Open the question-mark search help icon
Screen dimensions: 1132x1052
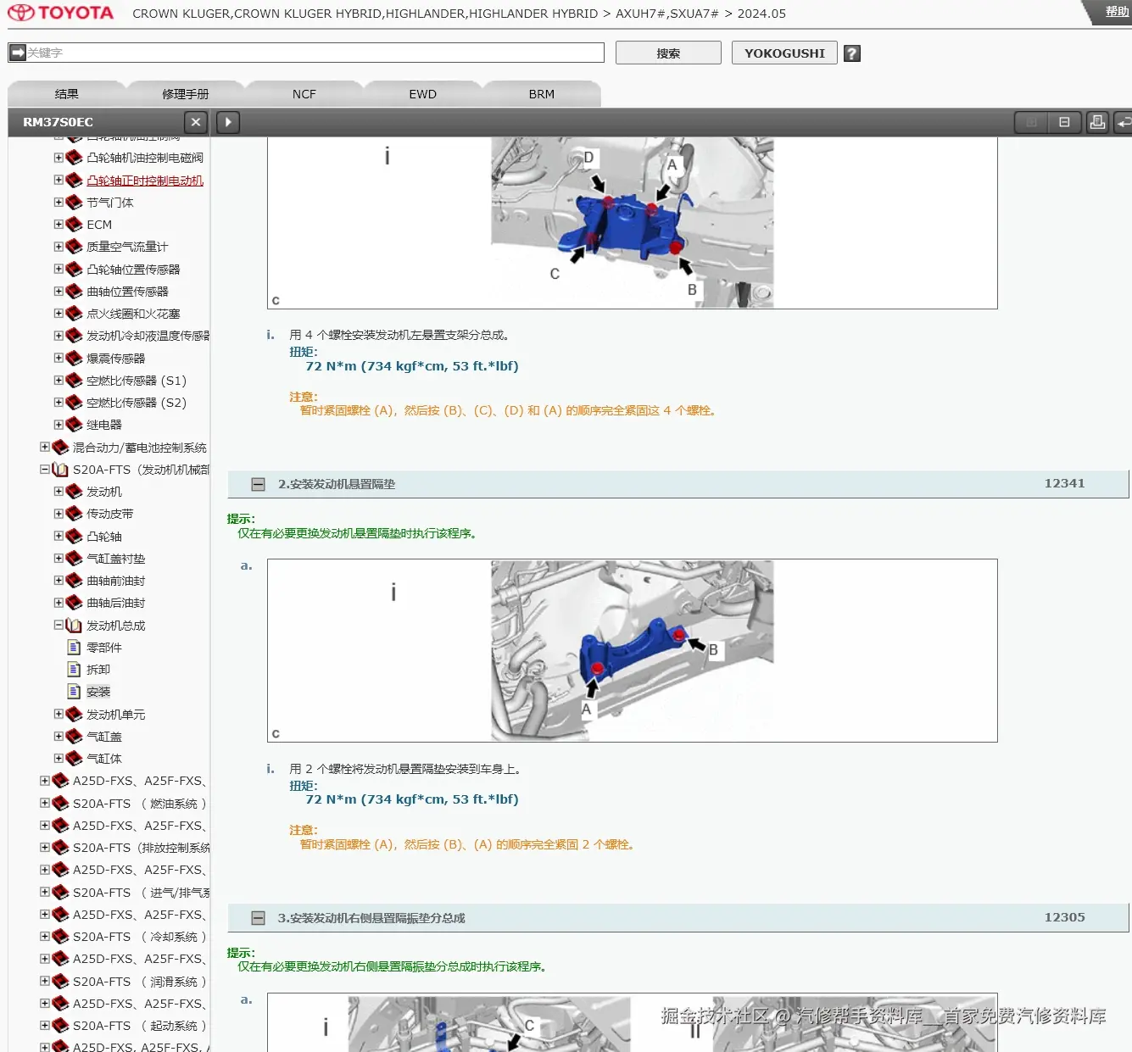852,53
